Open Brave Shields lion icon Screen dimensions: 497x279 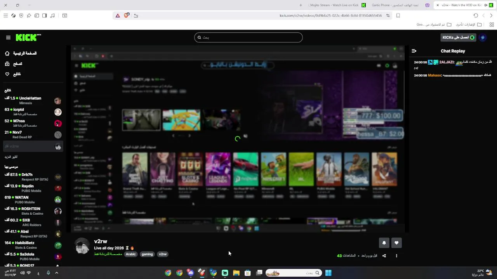pos(127,15)
